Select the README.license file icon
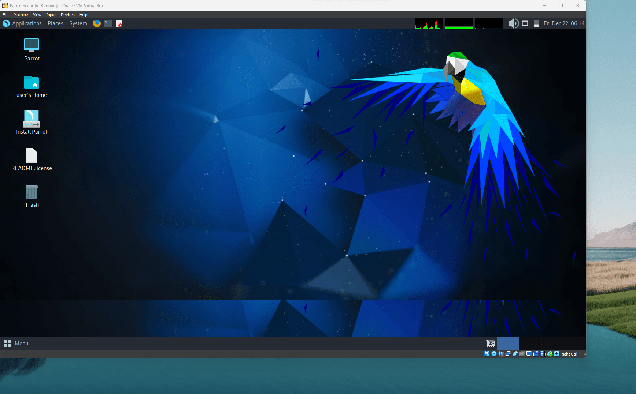The width and height of the screenshot is (636, 394). pyautogui.click(x=32, y=160)
